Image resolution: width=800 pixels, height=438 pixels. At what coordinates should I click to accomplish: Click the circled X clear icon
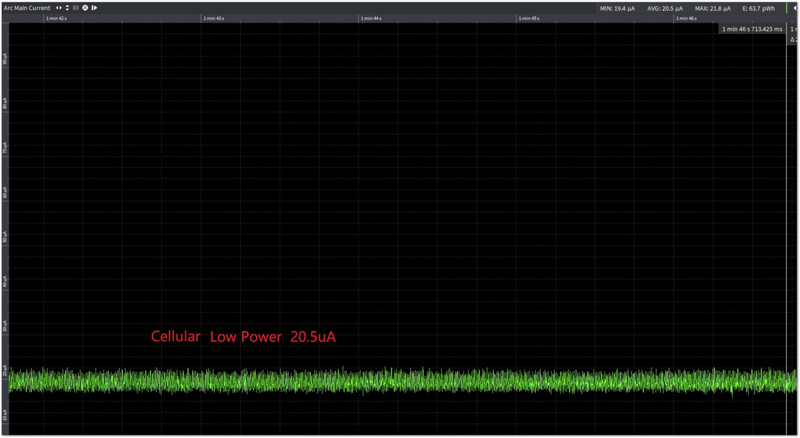pyautogui.click(x=85, y=8)
